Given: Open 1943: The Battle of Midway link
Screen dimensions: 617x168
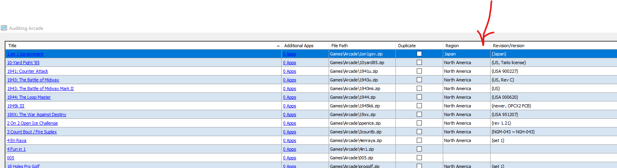Looking at the screenshot, I should pos(33,80).
